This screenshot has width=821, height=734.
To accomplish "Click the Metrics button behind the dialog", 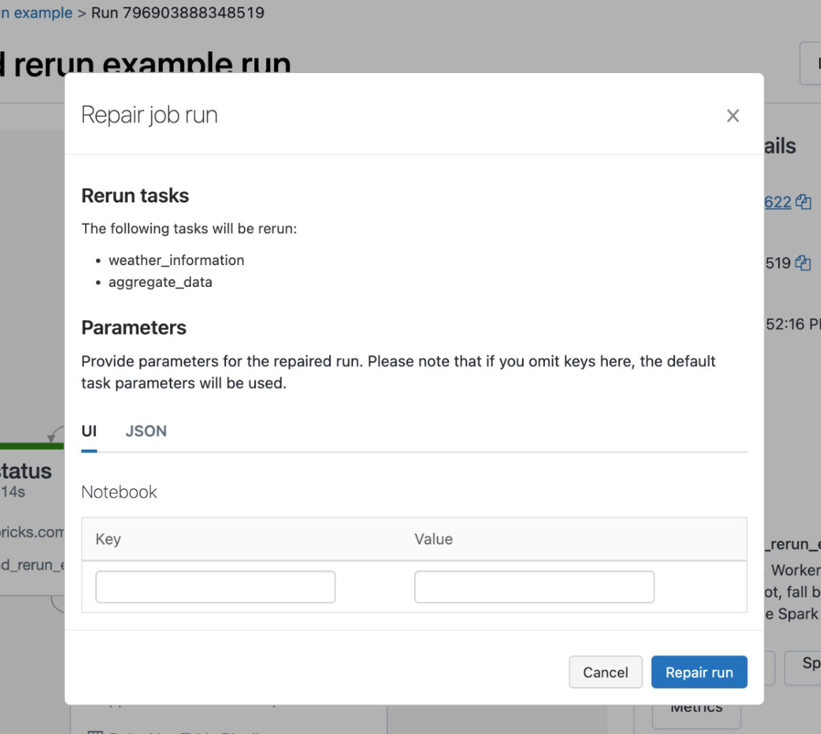I will (x=696, y=711).
